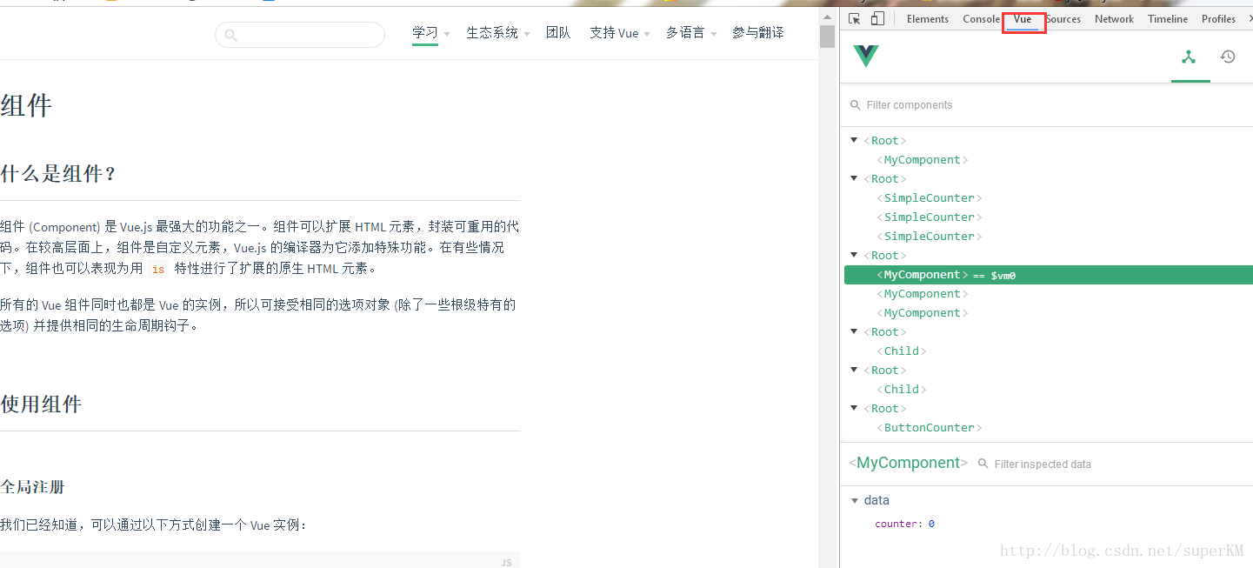The width and height of the screenshot is (1253, 568).
Task: Toggle the device mode icon in DevTools
Action: tap(877, 19)
